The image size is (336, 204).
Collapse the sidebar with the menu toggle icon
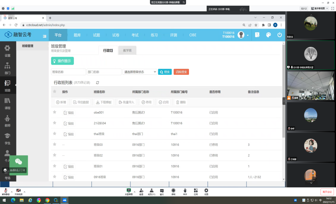45,36
